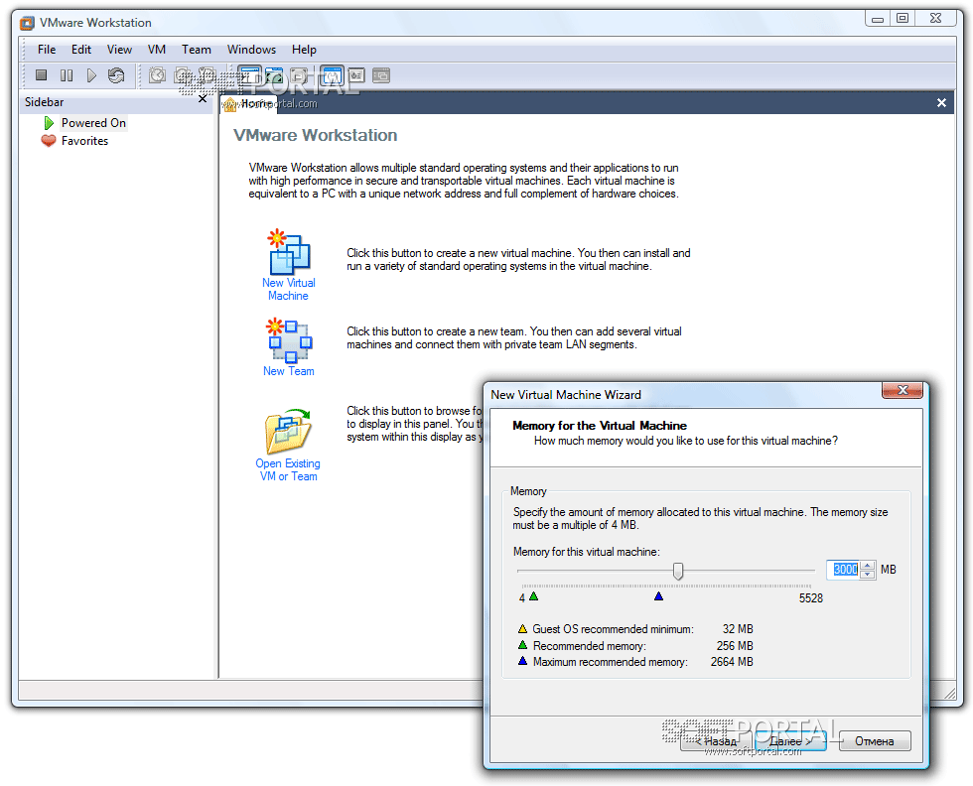973x786 pixels.
Task: Close the Sidebar panel with its X
Action: click(203, 98)
